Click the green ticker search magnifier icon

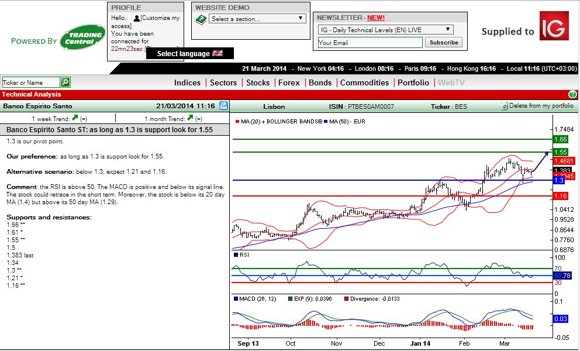65,82
